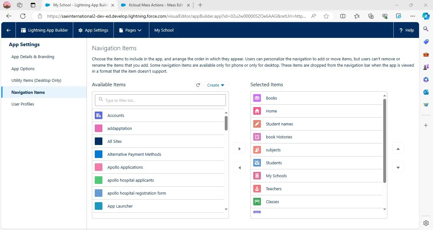Open the Create dropdown menu

pos(216,85)
